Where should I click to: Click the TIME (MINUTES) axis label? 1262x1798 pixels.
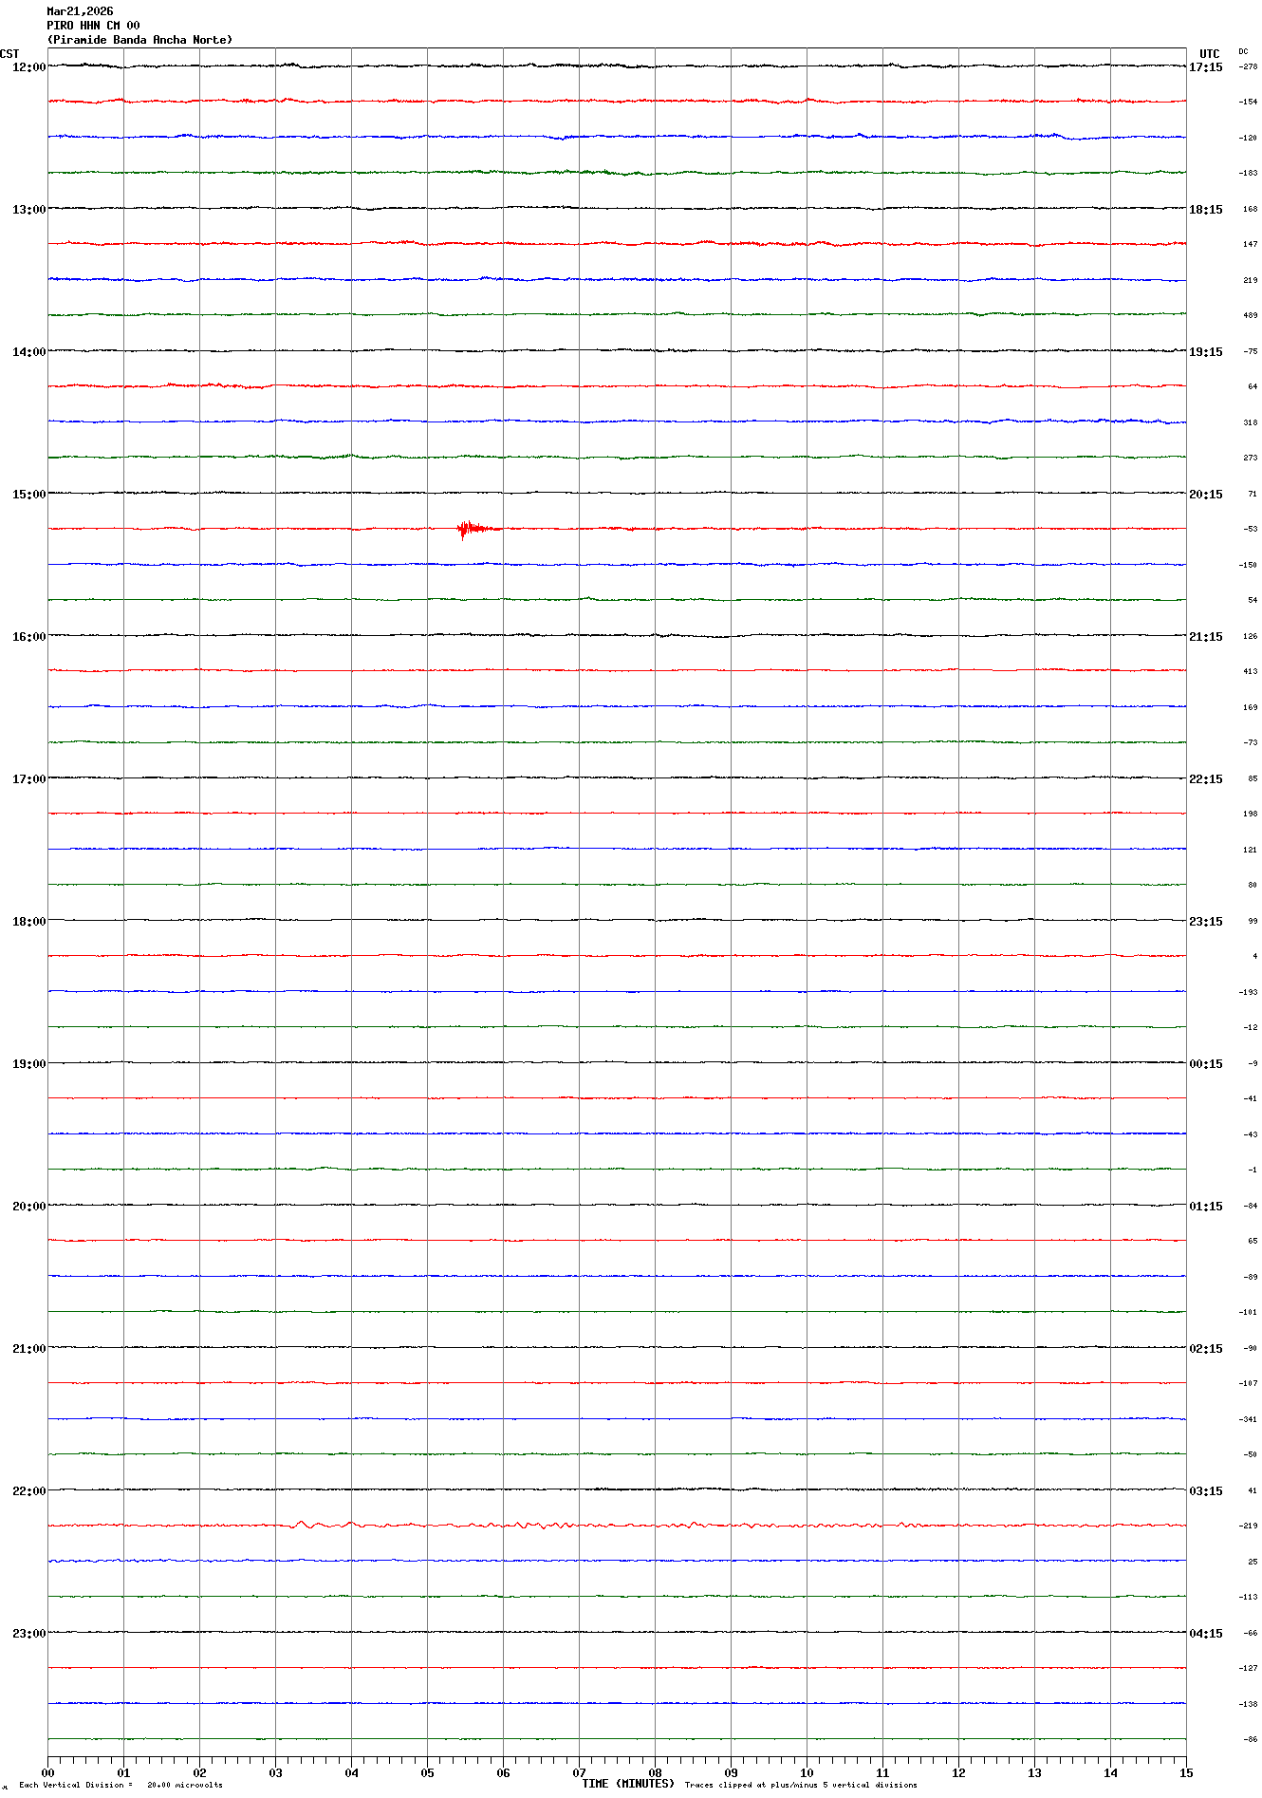[627, 1784]
